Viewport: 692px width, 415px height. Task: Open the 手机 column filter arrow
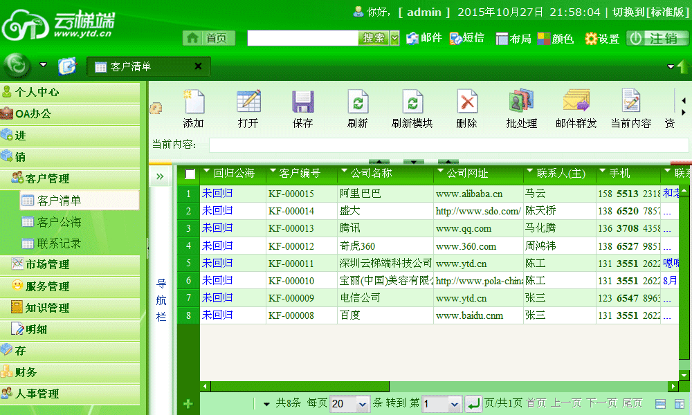pyautogui.click(x=603, y=171)
